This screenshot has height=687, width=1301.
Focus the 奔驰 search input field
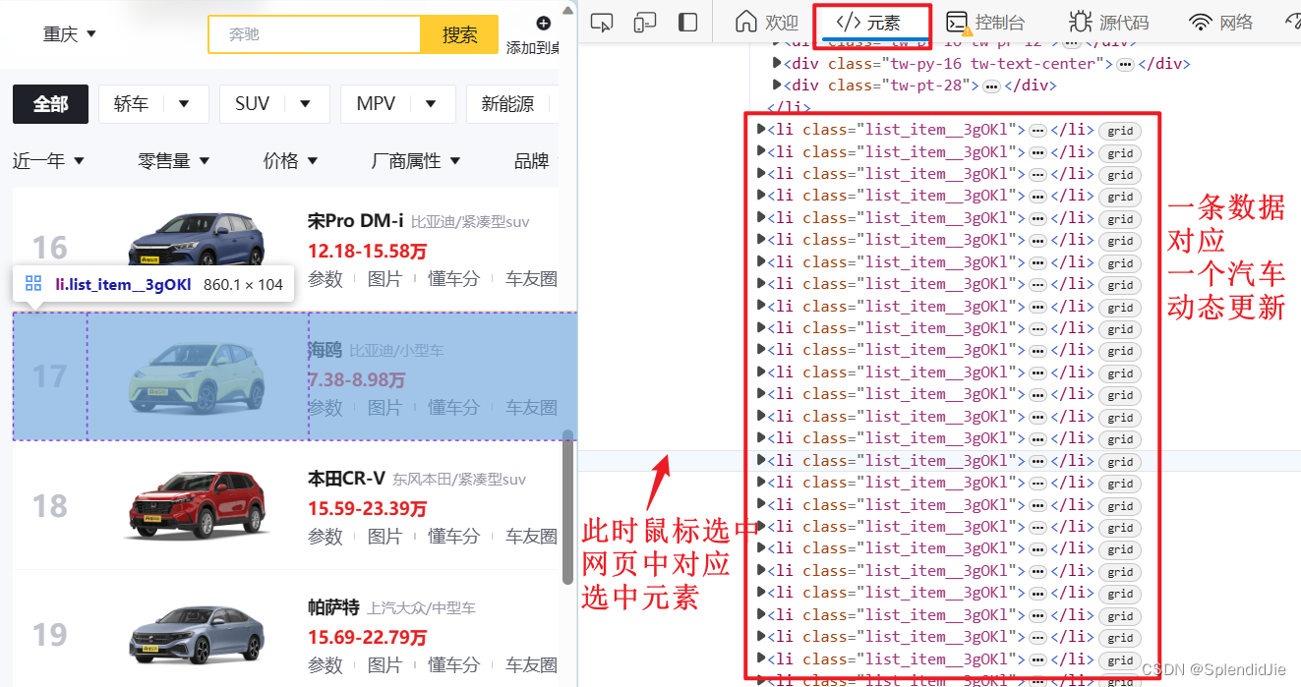315,34
